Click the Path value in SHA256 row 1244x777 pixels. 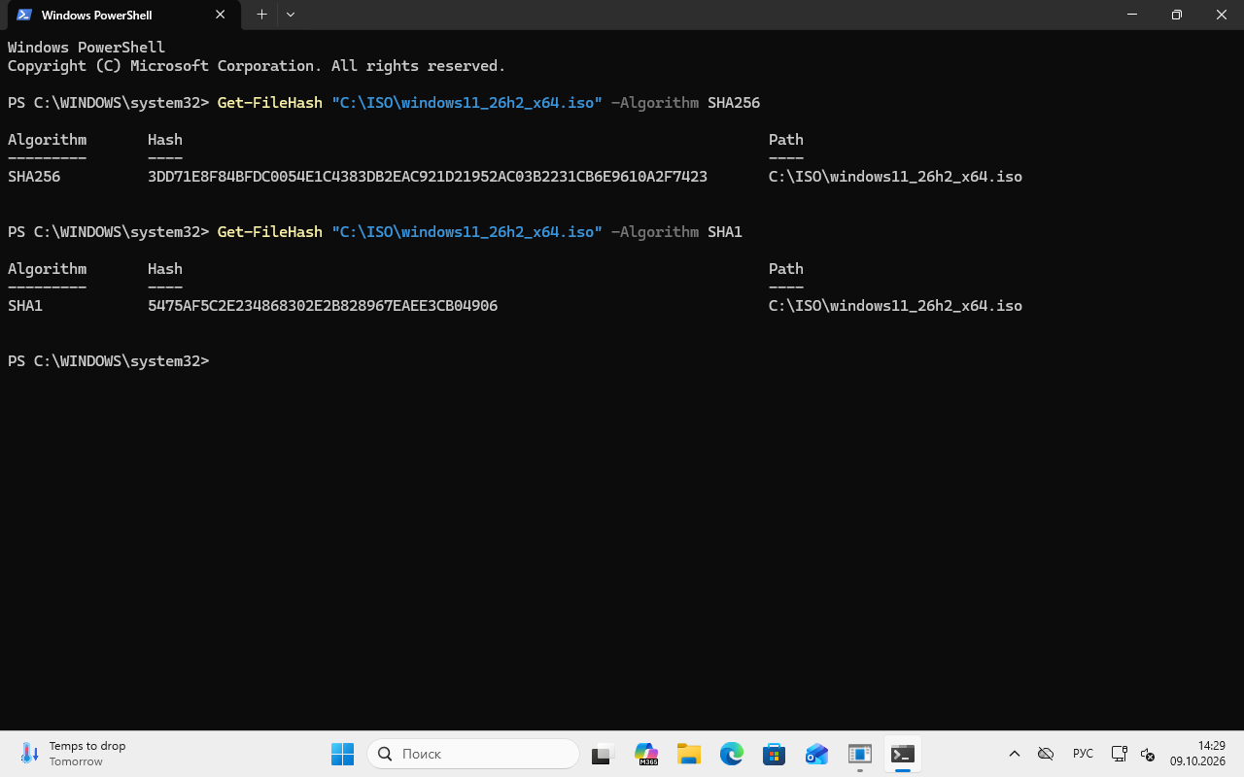[895, 177]
